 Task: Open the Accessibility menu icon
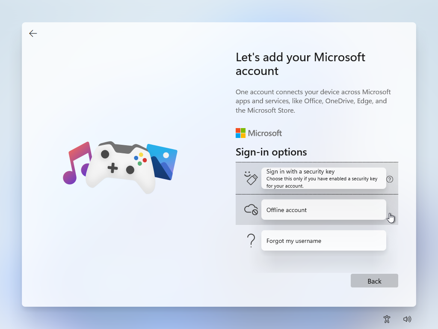[387, 319]
